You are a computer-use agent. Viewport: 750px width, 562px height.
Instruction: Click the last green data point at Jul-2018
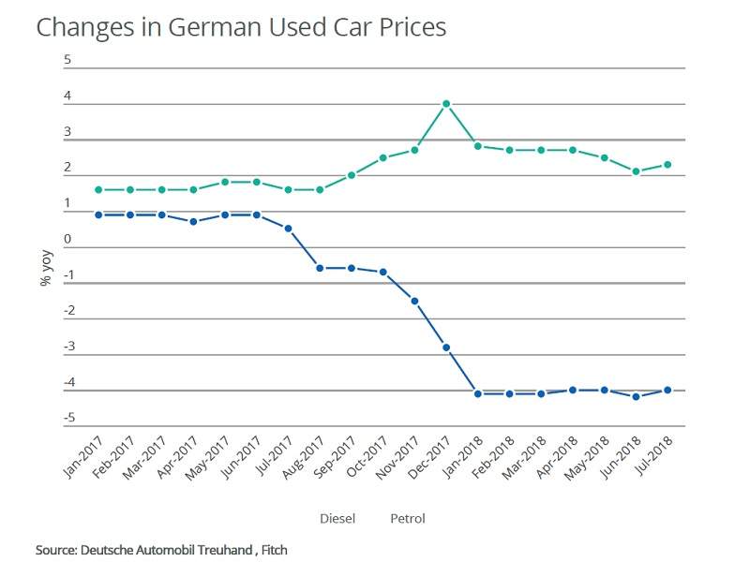click(667, 165)
